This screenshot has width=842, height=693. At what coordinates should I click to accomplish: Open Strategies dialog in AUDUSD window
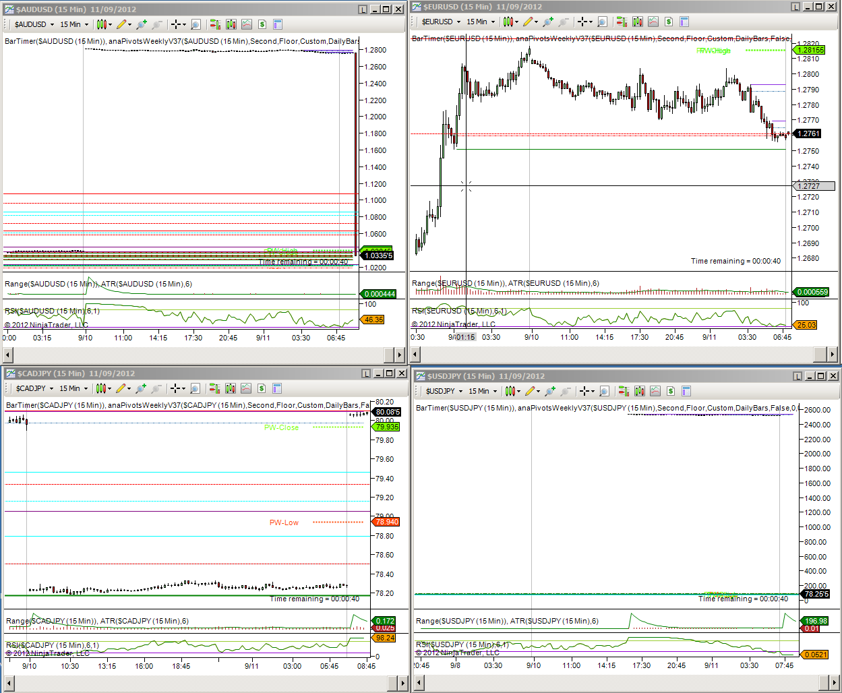pyautogui.click(x=247, y=24)
